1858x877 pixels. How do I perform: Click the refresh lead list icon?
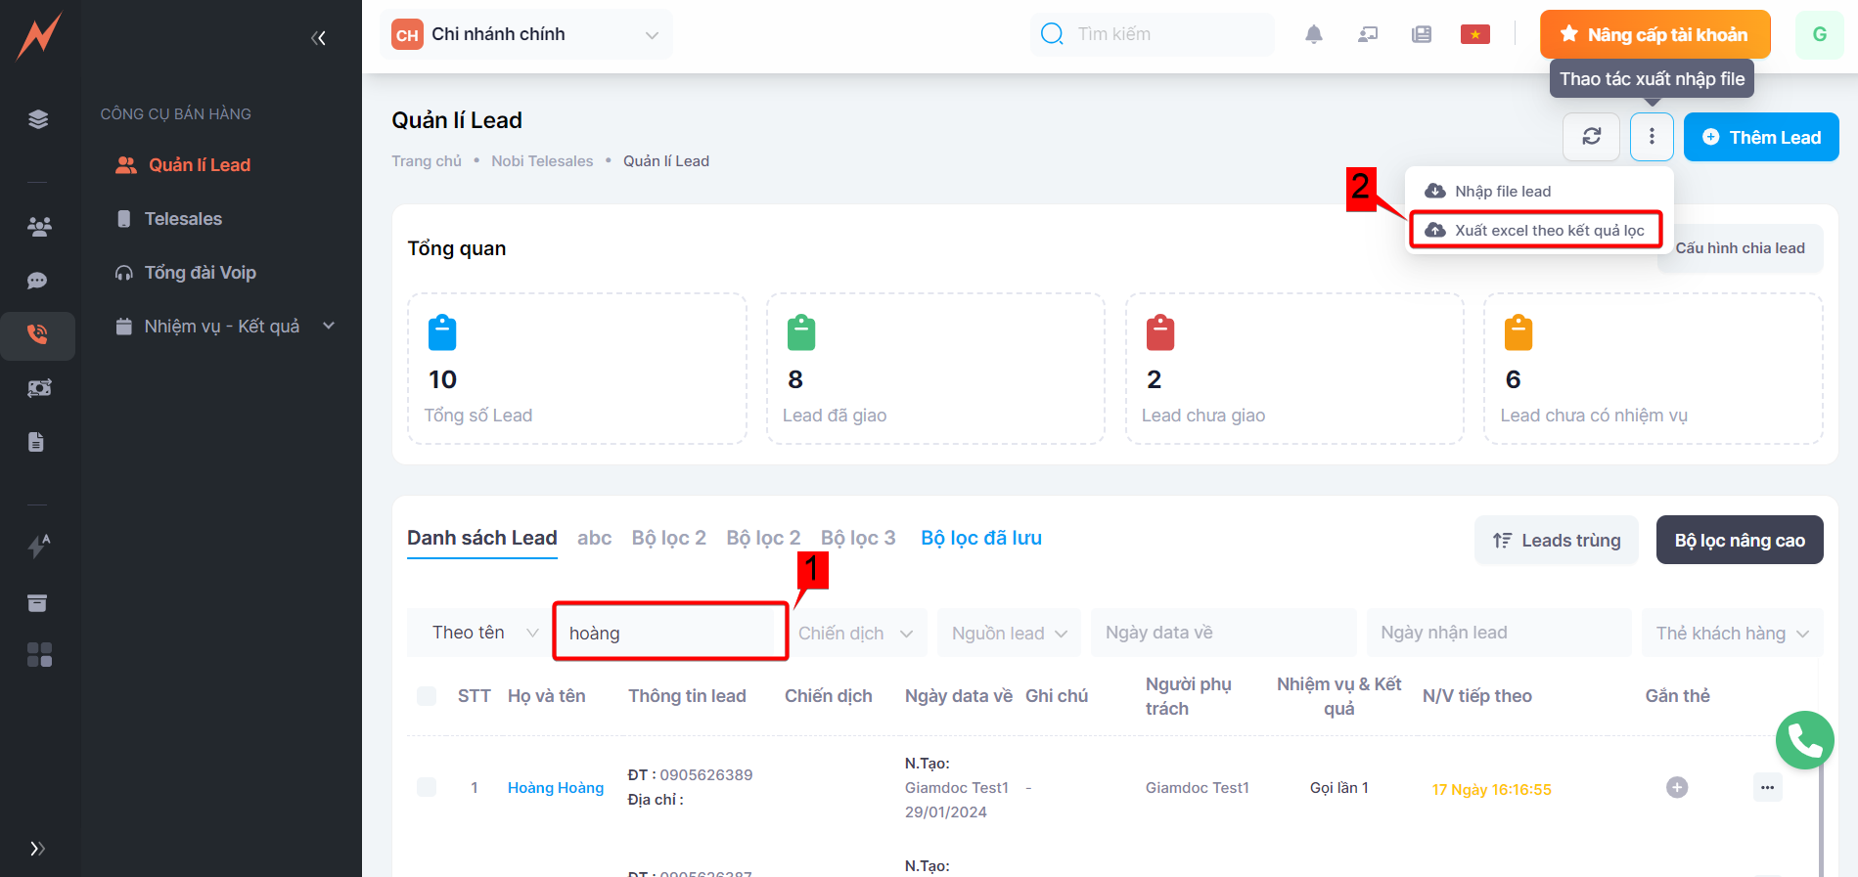[1591, 137]
